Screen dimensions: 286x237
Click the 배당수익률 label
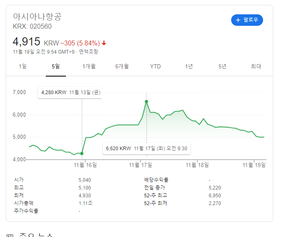[156, 180]
